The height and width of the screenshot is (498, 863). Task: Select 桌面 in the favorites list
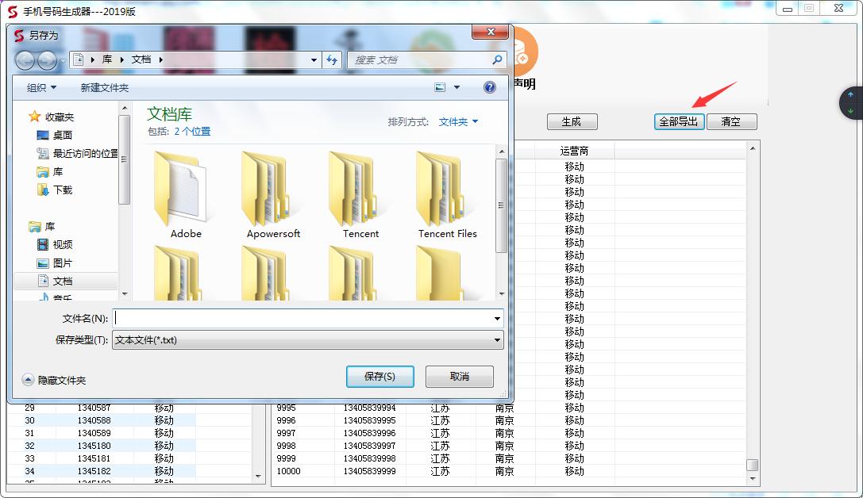click(62, 135)
